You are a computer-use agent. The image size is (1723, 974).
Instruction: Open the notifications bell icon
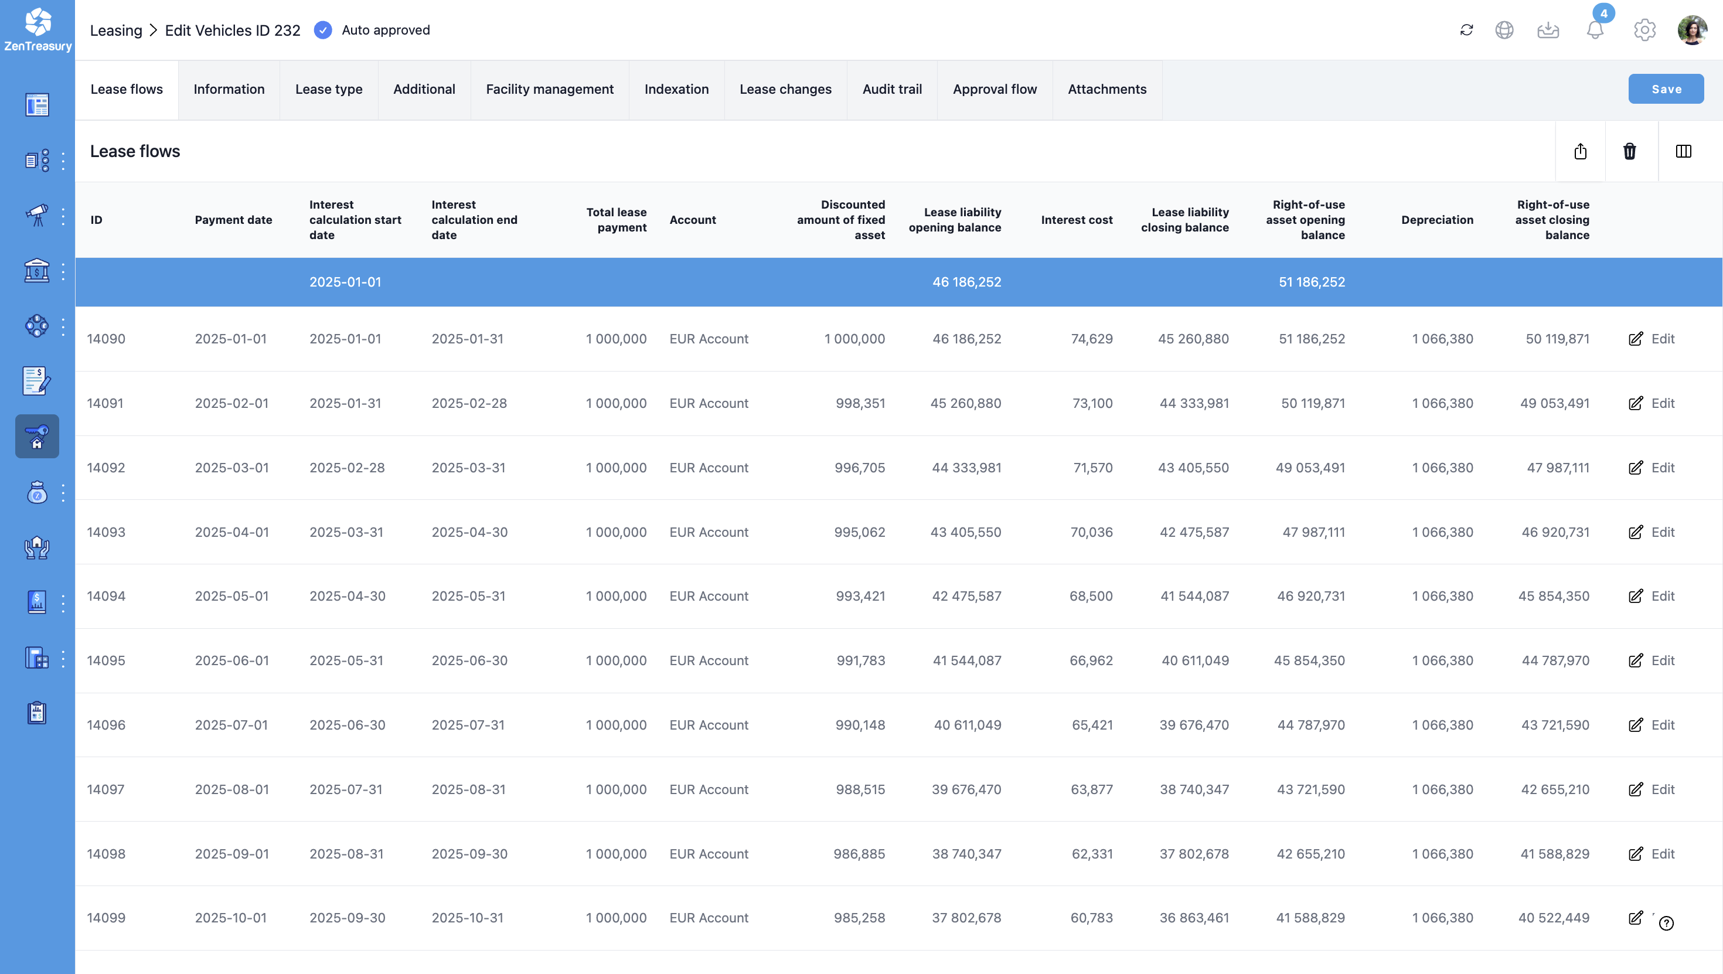(1595, 30)
